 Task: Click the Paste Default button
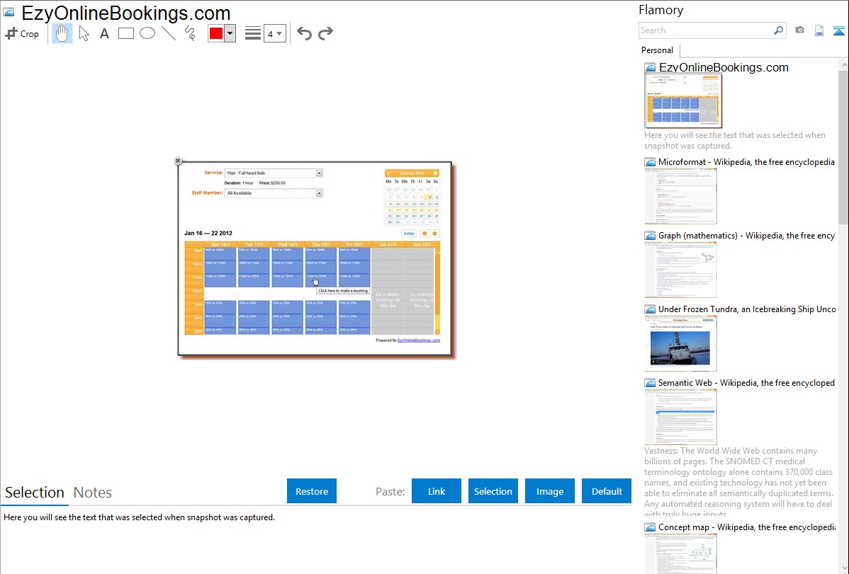[x=607, y=491]
